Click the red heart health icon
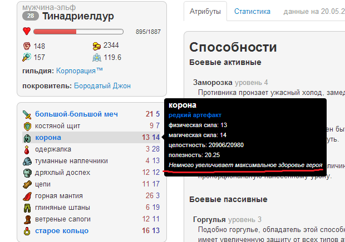Viewport: 345px width, 242px height. click(27, 31)
